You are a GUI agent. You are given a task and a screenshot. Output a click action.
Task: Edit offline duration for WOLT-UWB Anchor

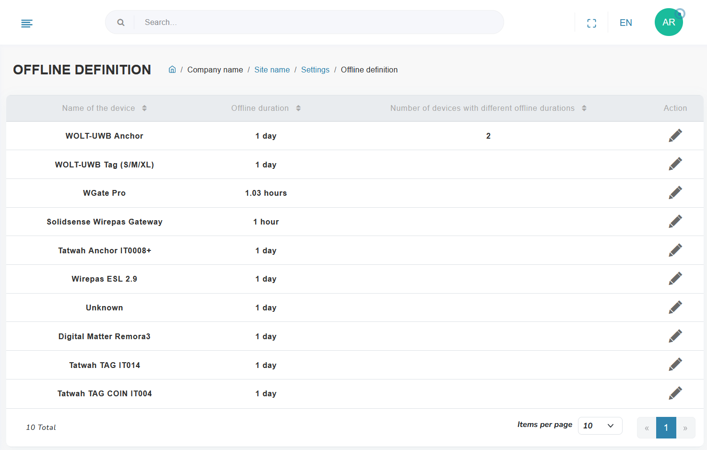click(675, 136)
